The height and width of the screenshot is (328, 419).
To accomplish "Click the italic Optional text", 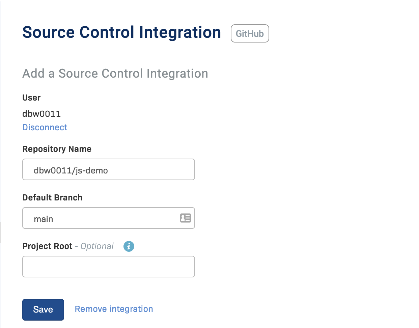I will [x=97, y=246].
